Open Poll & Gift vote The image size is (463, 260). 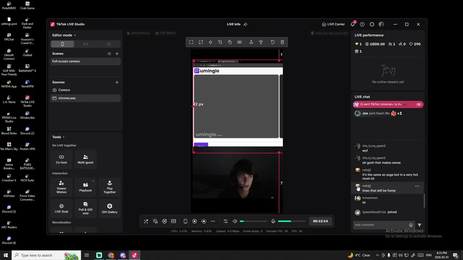click(85, 208)
